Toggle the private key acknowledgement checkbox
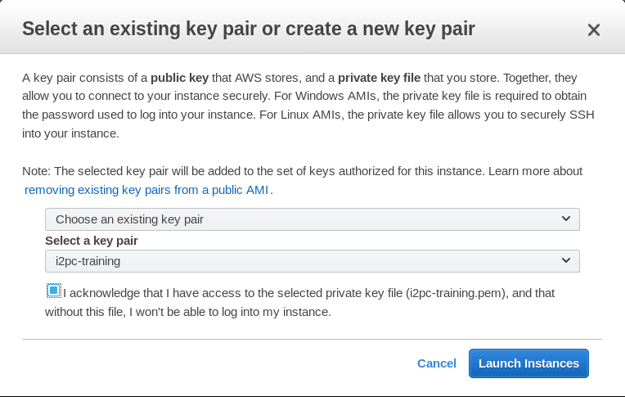 (x=53, y=291)
